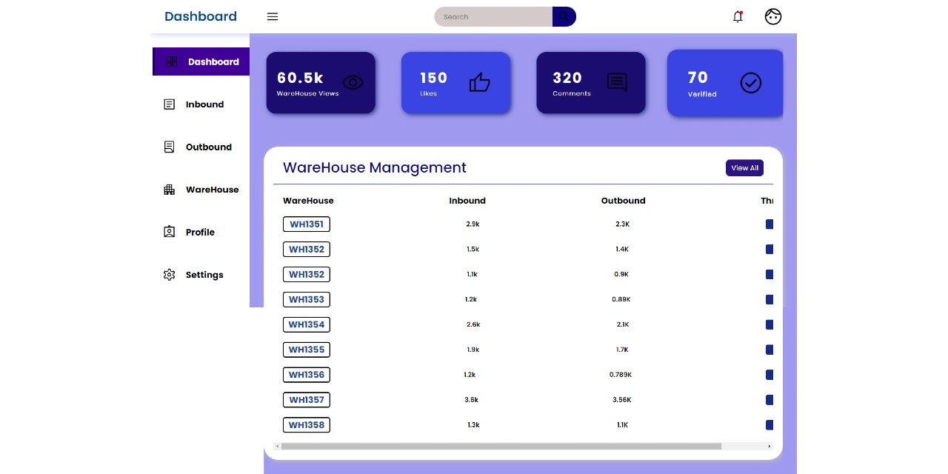The height and width of the screenshot is (474, 948).
Task: Click the thumbs-up icon on Likes card
Action: (480, 82)
